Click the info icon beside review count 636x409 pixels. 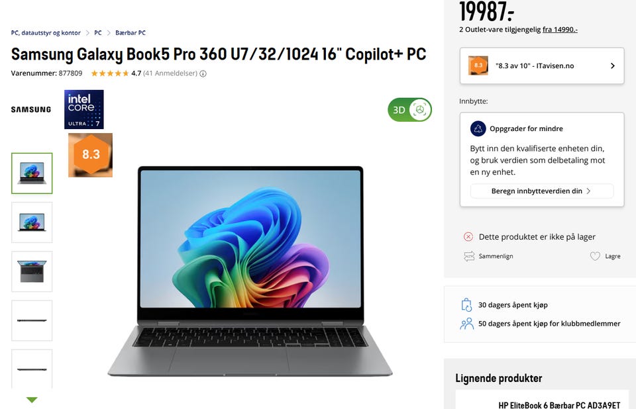pyautogui.click(x=203, y=73)
